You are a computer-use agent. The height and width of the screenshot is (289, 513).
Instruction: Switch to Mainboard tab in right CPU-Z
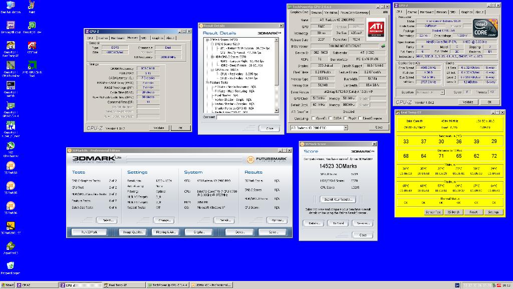[x=426, y=12]
